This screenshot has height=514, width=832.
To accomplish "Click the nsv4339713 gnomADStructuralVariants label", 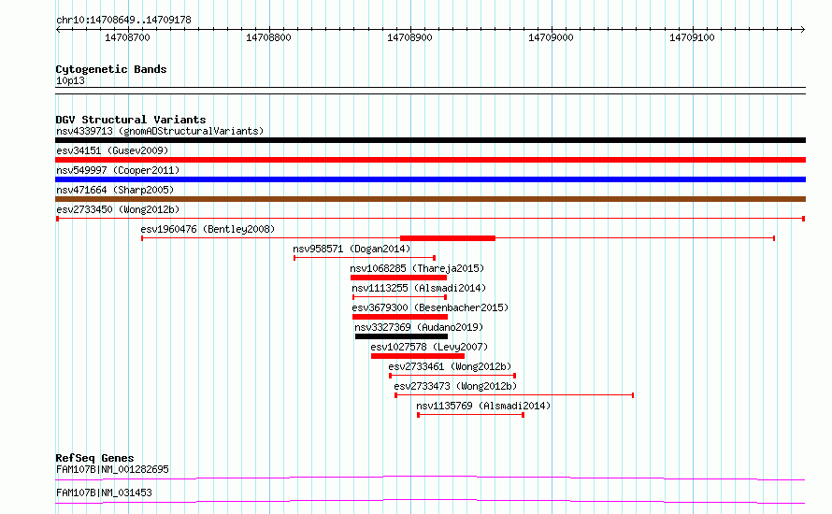I will [x=160, y=131].
